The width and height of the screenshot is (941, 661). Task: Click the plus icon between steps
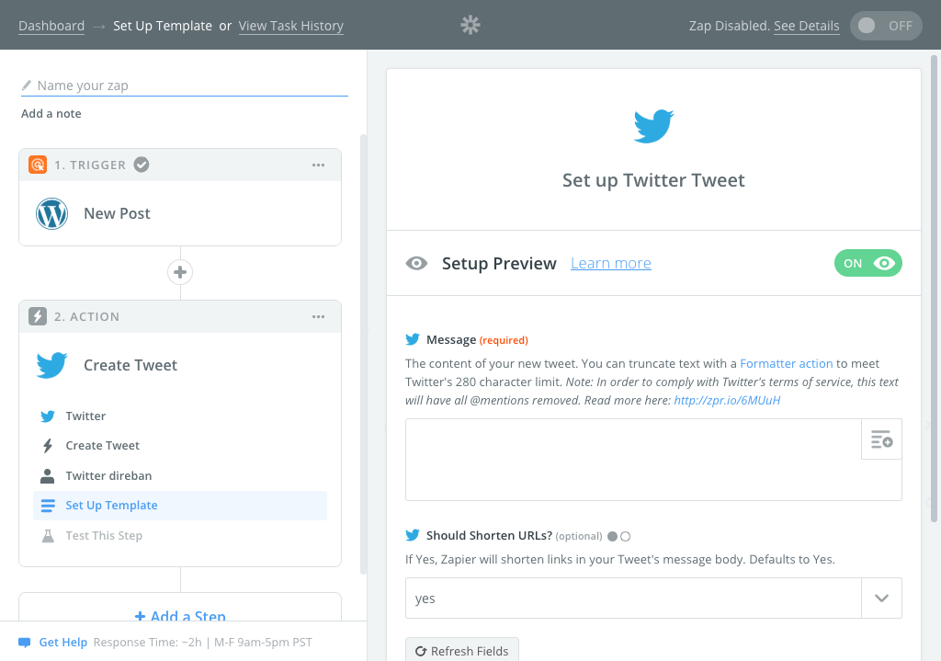point(180,272)
